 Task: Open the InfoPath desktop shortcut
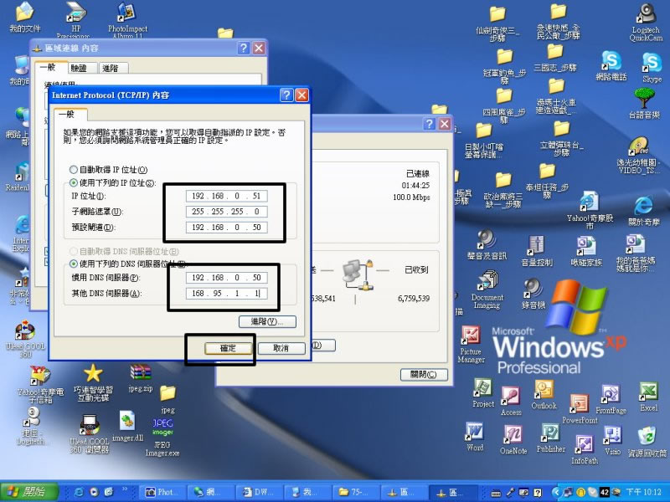pyautogui.click(x=584, y=450)
